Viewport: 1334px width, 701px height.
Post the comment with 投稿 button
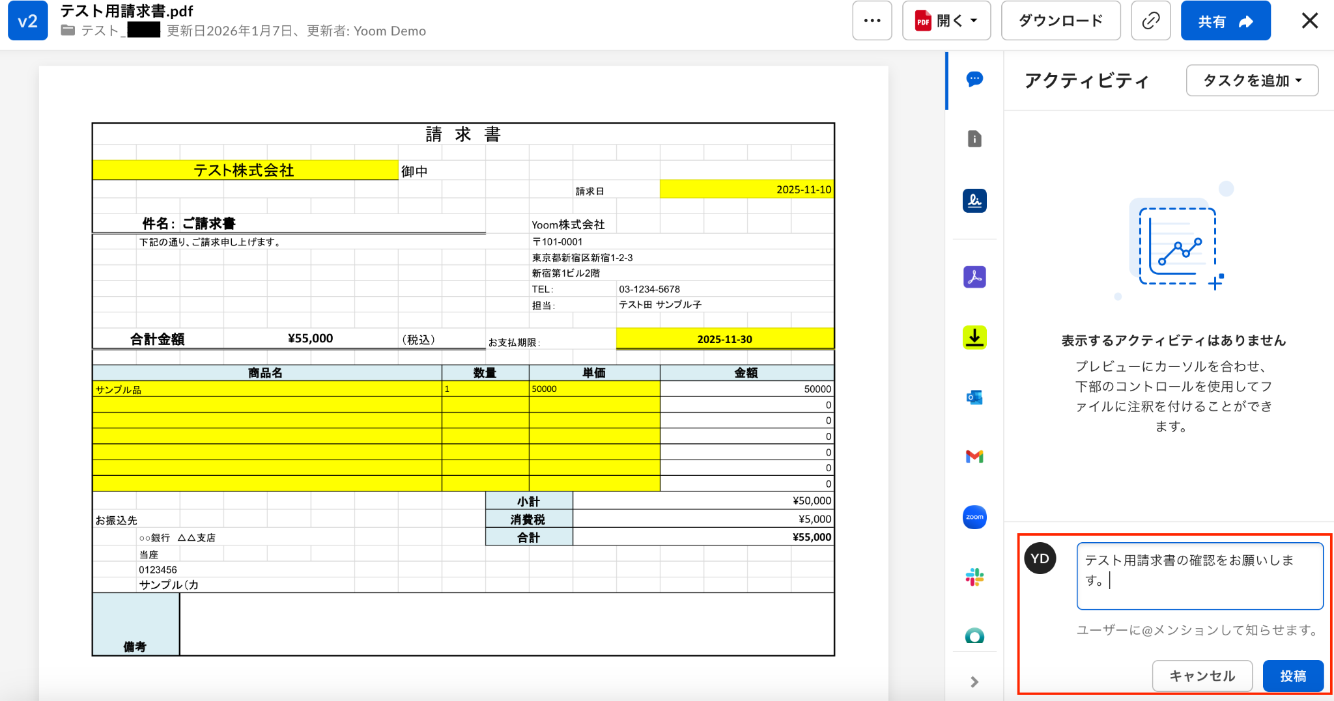[x=1293, y=676]
